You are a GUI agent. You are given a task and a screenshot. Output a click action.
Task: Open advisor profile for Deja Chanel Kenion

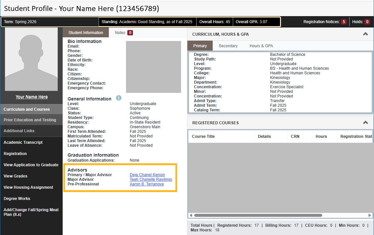tap(147, 175)
